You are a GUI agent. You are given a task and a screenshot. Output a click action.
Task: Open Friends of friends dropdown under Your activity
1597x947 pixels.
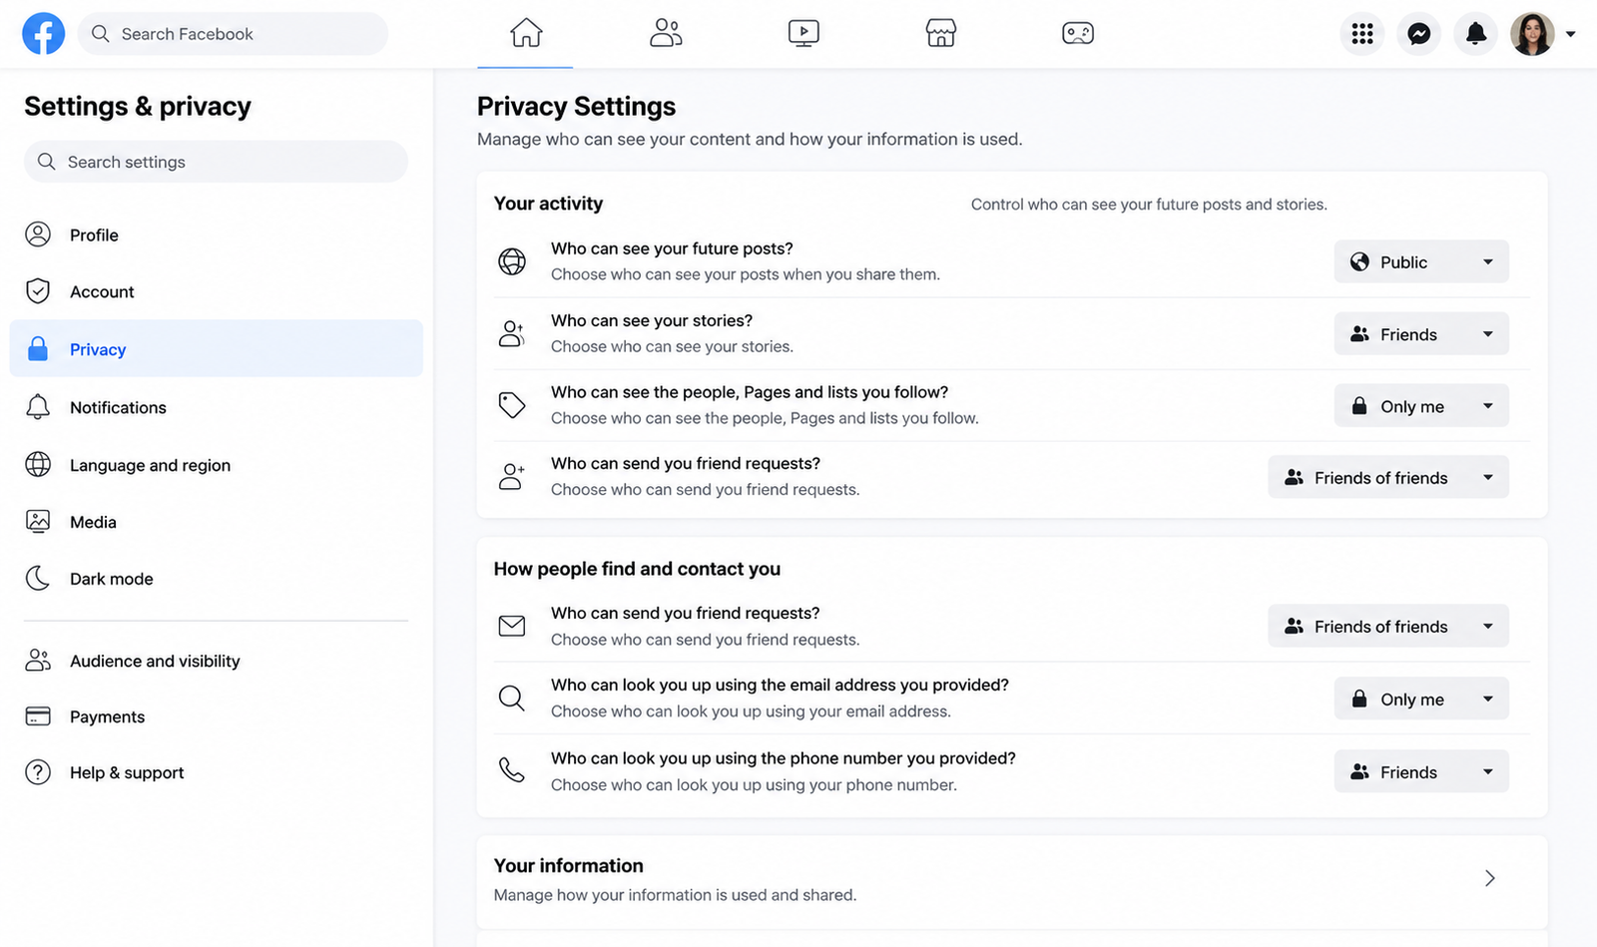click(1388, 477)
